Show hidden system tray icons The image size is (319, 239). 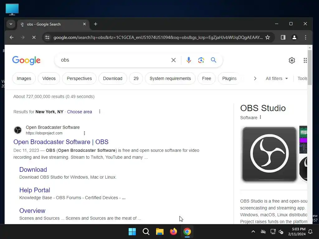253,232
